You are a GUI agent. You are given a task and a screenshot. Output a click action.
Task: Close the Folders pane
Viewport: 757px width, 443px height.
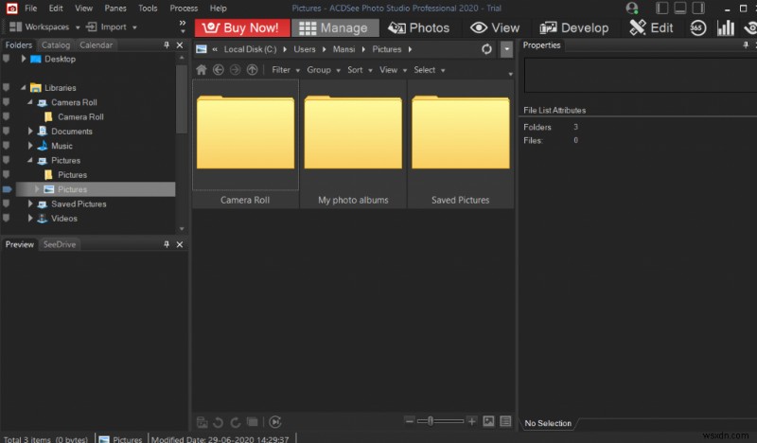180,44
